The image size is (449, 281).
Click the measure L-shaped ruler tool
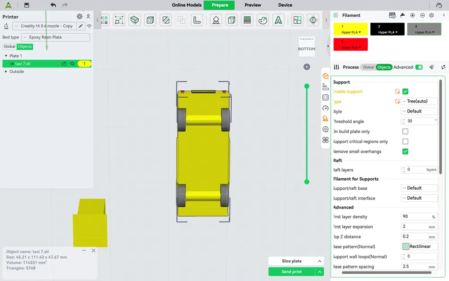(197, 20)
